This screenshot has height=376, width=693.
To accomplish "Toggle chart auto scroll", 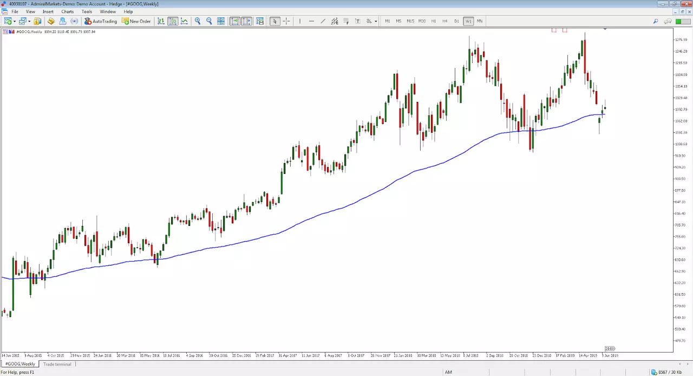I will (x=234, y=21).
